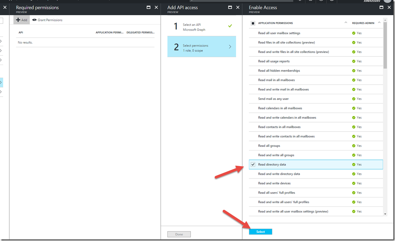Click the scroll-up arrow in Enable Access list
Viewport: 395px width, 241px height.
pyautogui.click(x=385, y=19)
